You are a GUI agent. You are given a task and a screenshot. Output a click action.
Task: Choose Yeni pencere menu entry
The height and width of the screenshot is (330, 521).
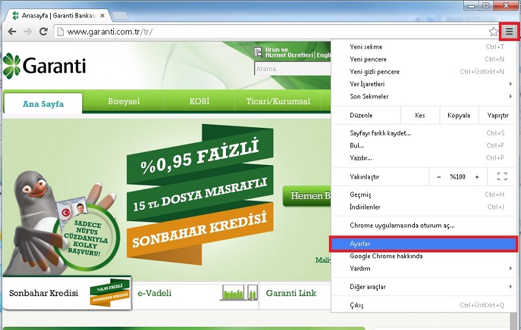click(x=423, y=59)
